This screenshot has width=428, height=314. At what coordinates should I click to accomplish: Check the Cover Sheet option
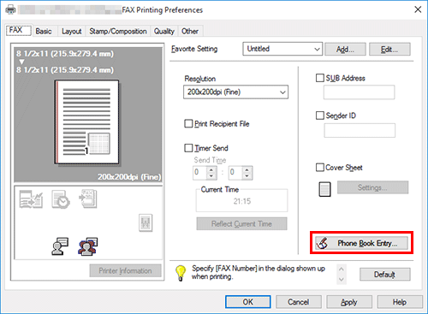[x=320, y=168]
